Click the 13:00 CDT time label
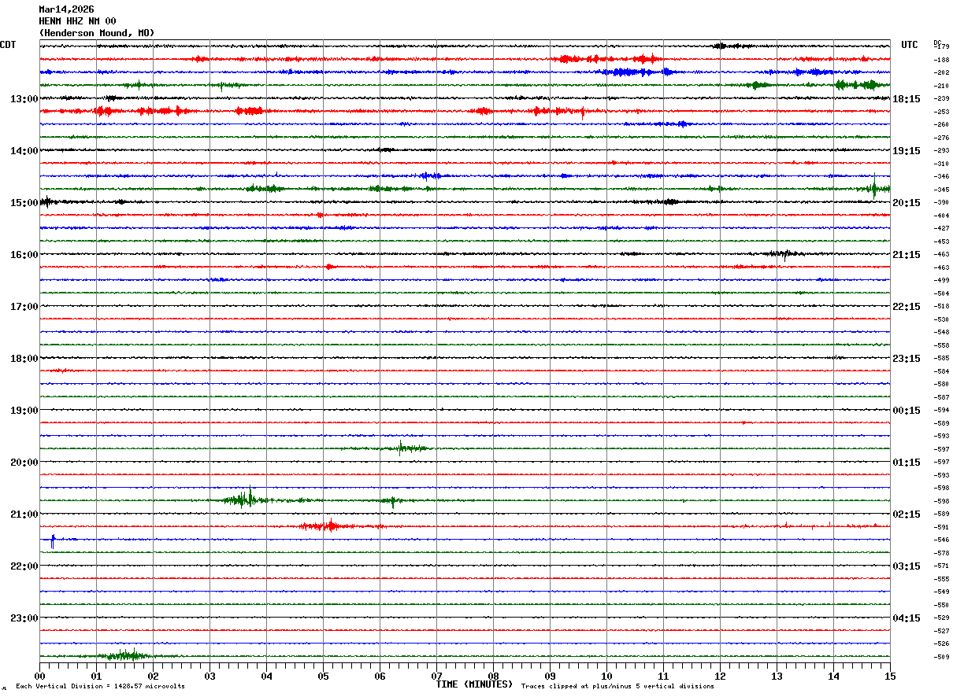This screenshot has width=953, height=697. (x=24, y=99)
